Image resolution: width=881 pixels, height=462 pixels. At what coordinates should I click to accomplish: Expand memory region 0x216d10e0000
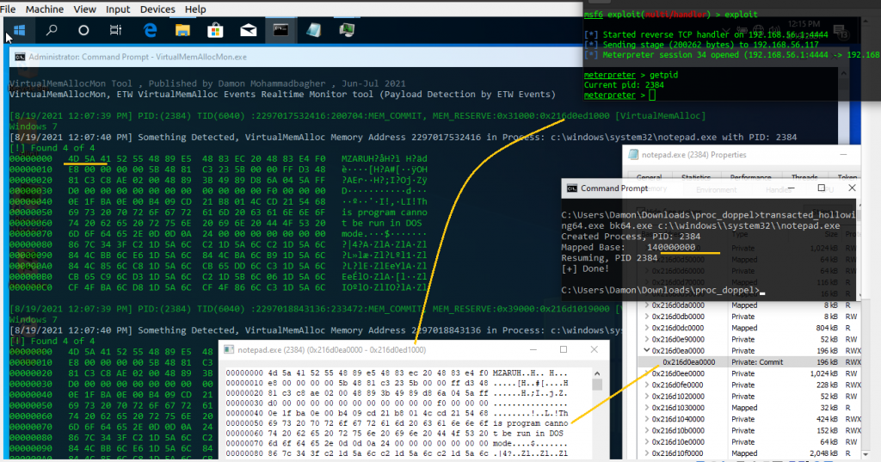[x=646, y=441]
